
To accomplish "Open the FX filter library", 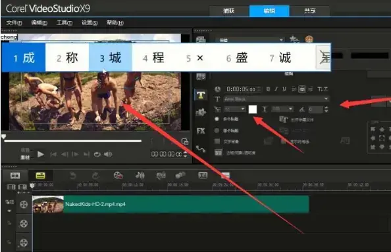I will tap(201, 131).
